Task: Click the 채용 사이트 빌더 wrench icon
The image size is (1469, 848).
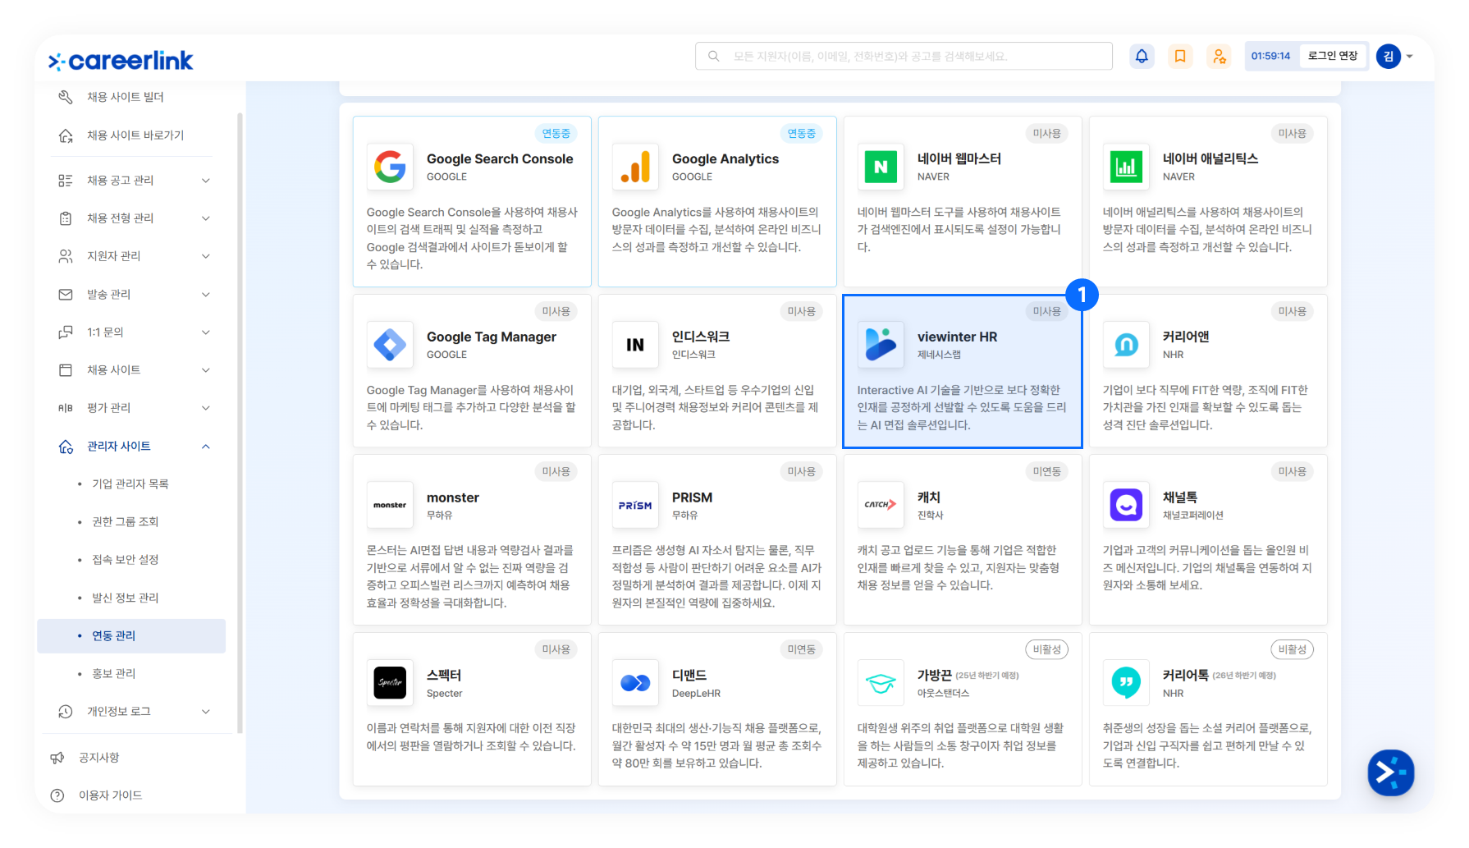Action: (x=66, y=97)
